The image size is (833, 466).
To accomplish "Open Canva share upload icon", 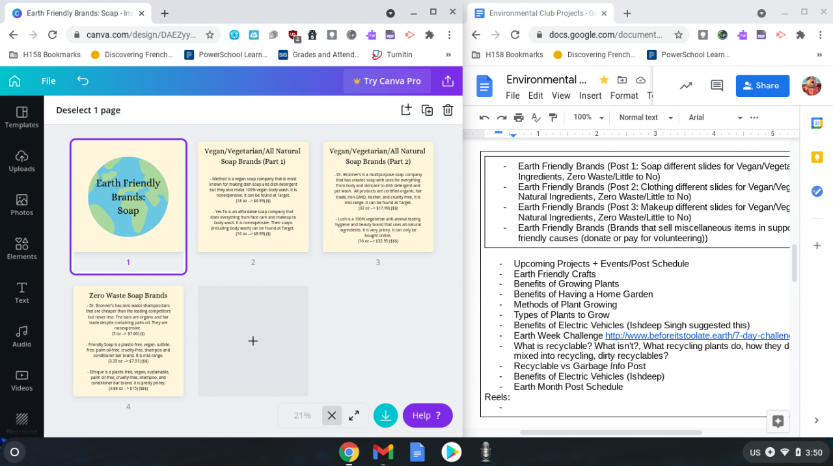I will (448, 81).
